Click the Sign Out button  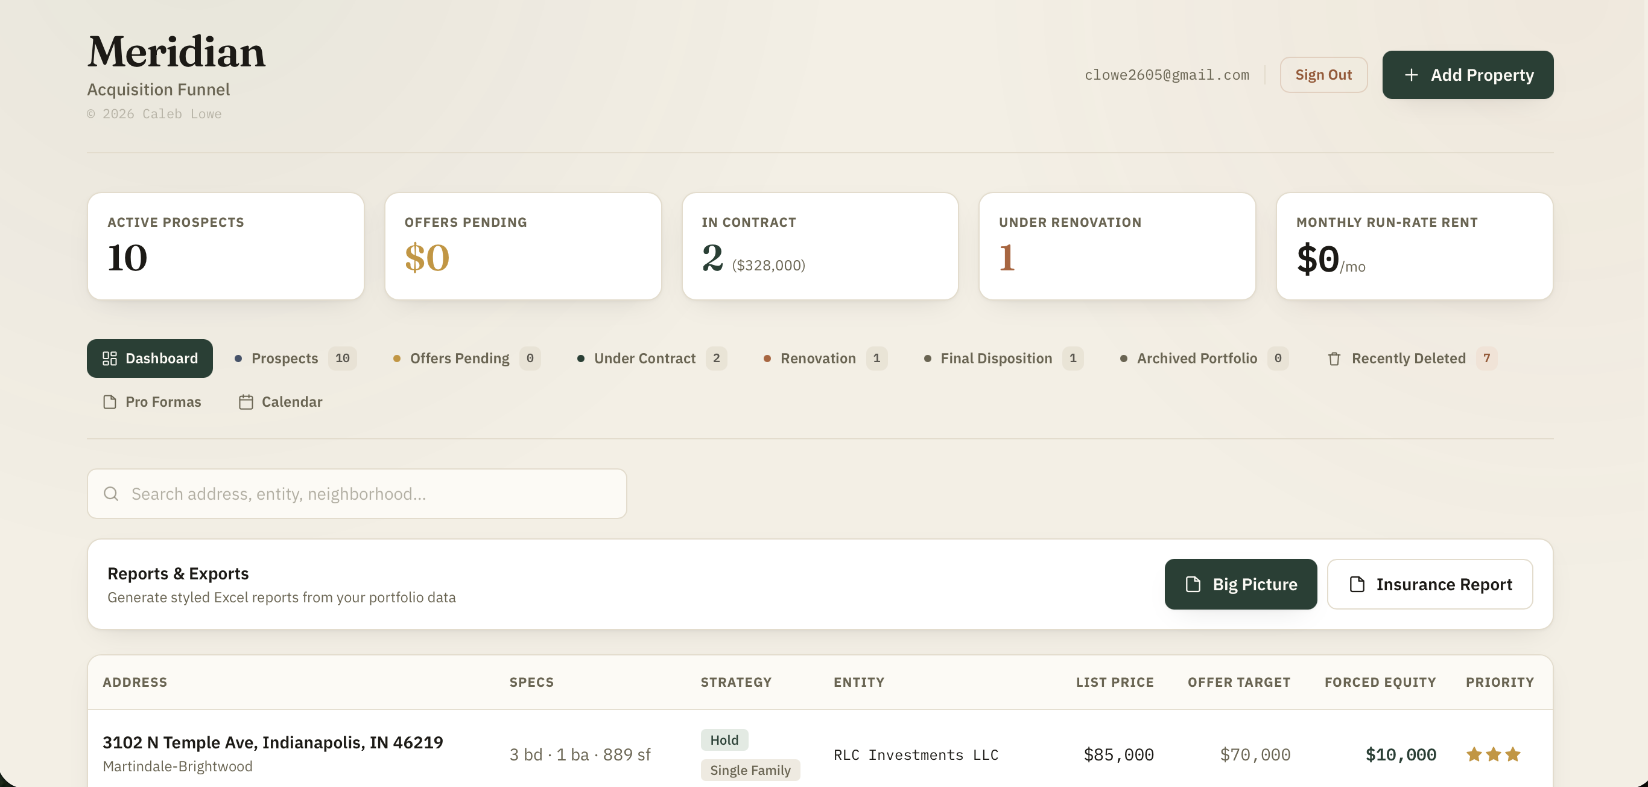pos(1323,75)
